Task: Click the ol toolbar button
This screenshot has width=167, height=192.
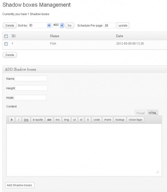Action: click(x=81, y=119)
